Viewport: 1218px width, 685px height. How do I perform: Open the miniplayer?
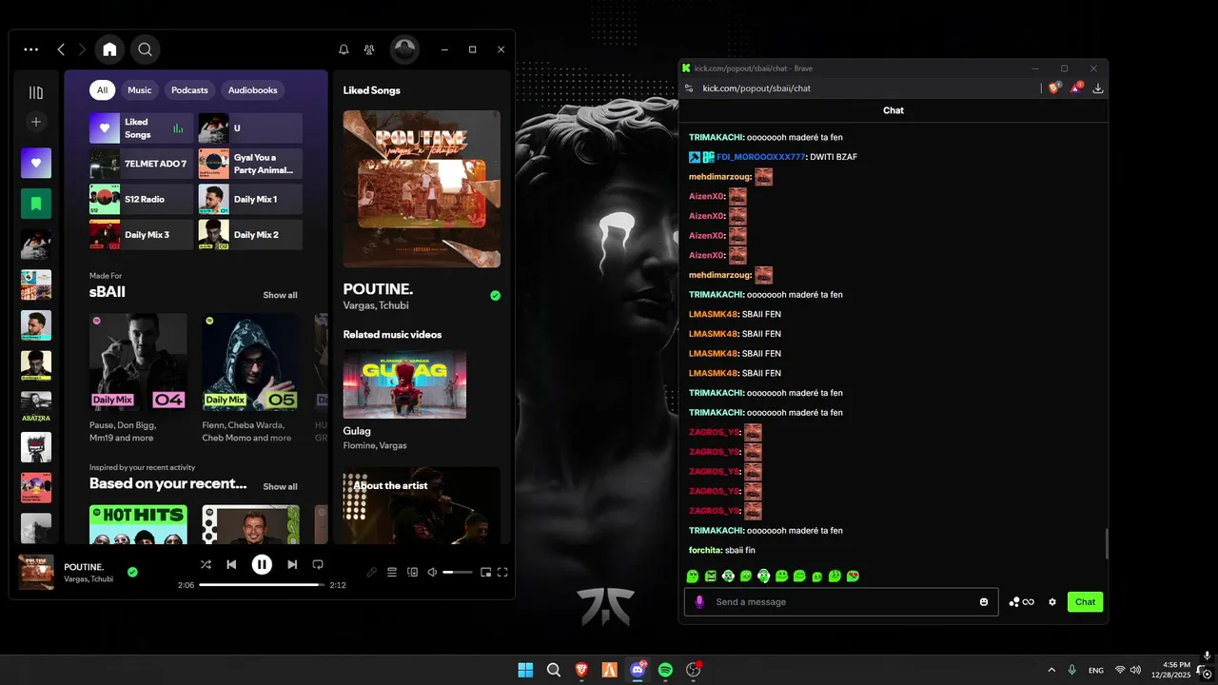click(x=485, y=572)
